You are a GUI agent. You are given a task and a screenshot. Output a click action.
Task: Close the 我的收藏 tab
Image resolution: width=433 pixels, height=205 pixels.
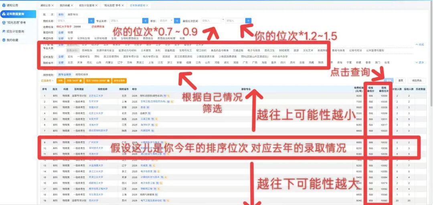click(x=72, y=6)
